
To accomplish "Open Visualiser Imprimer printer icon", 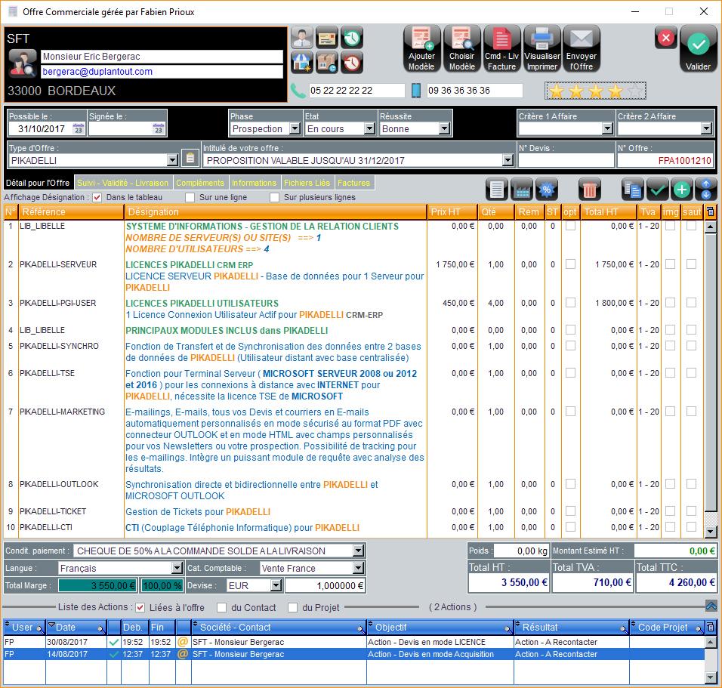I will tap(542, 49).
